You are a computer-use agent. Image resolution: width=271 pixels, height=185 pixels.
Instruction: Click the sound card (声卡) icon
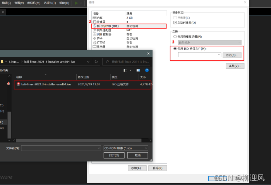[x=94, y=39]
